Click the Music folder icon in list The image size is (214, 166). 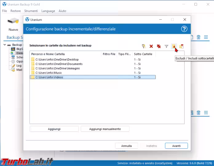tap(33, 73)
